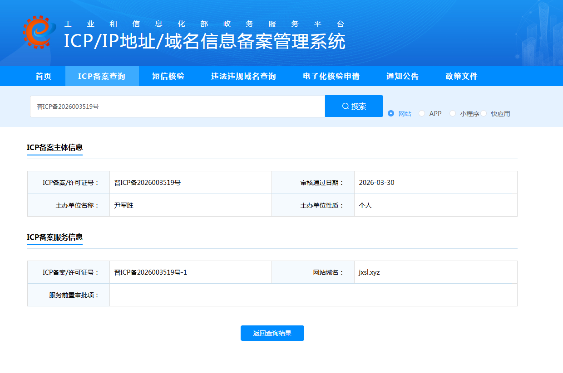Click the 返回查询结果 button
The width and height of the screenshot is (563, 373).
[272, 333]
